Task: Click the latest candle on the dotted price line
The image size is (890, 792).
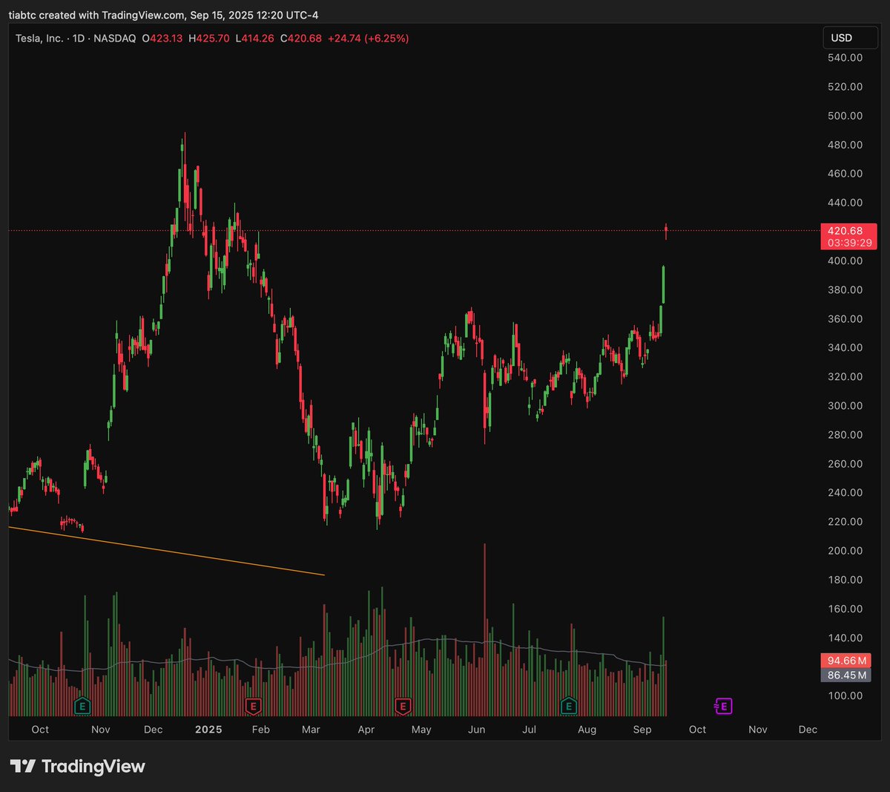Action: point(666,231)
